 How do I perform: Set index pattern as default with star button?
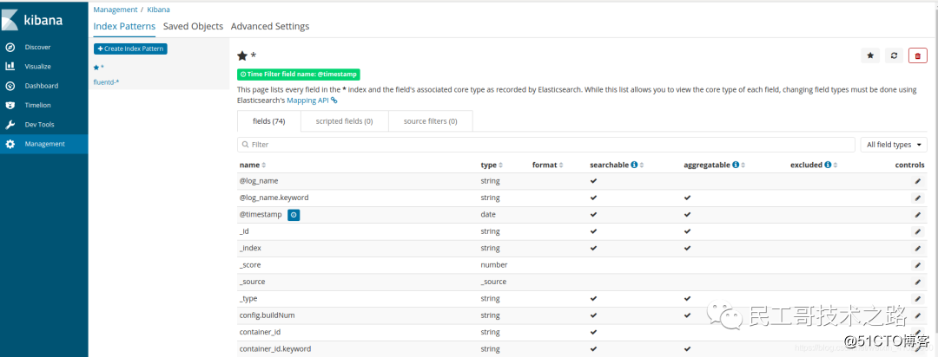(870, 55)
